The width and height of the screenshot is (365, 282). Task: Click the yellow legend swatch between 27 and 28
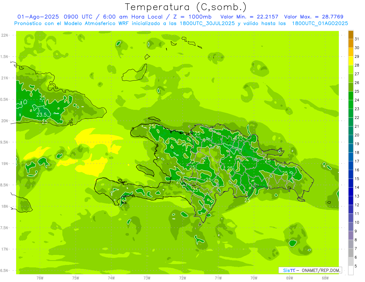pyautogui.click(x=351, y=70)
